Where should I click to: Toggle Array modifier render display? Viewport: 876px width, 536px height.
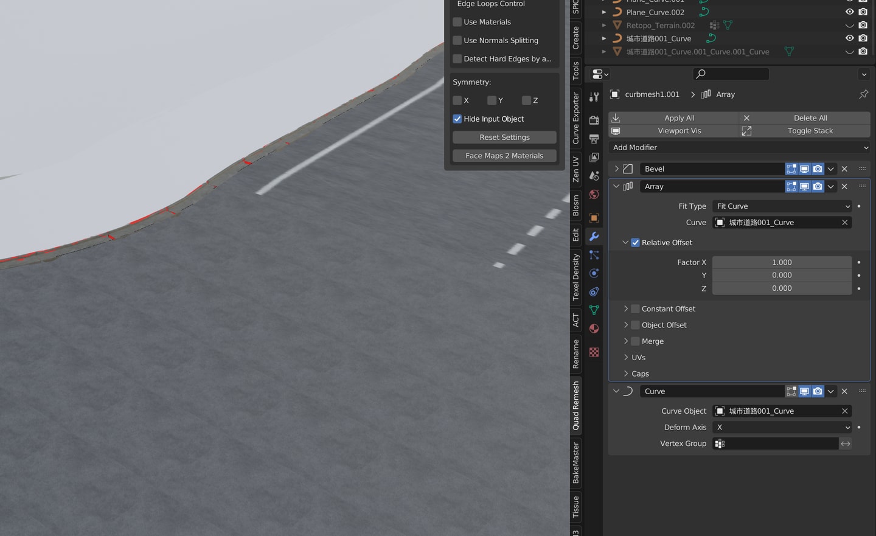coord(818,186)
